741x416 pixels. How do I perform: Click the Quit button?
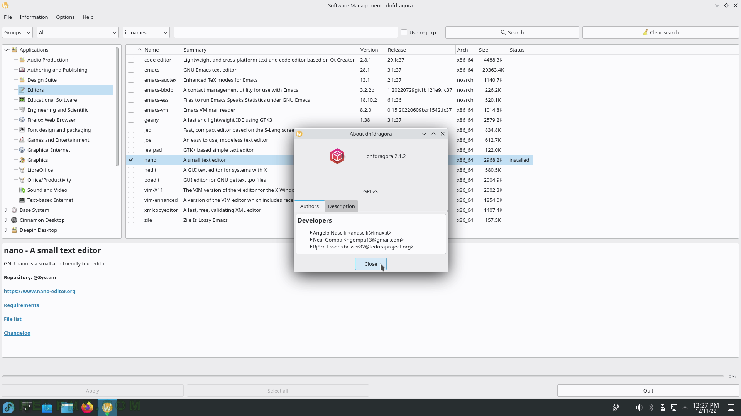click(x=648, y=391)
